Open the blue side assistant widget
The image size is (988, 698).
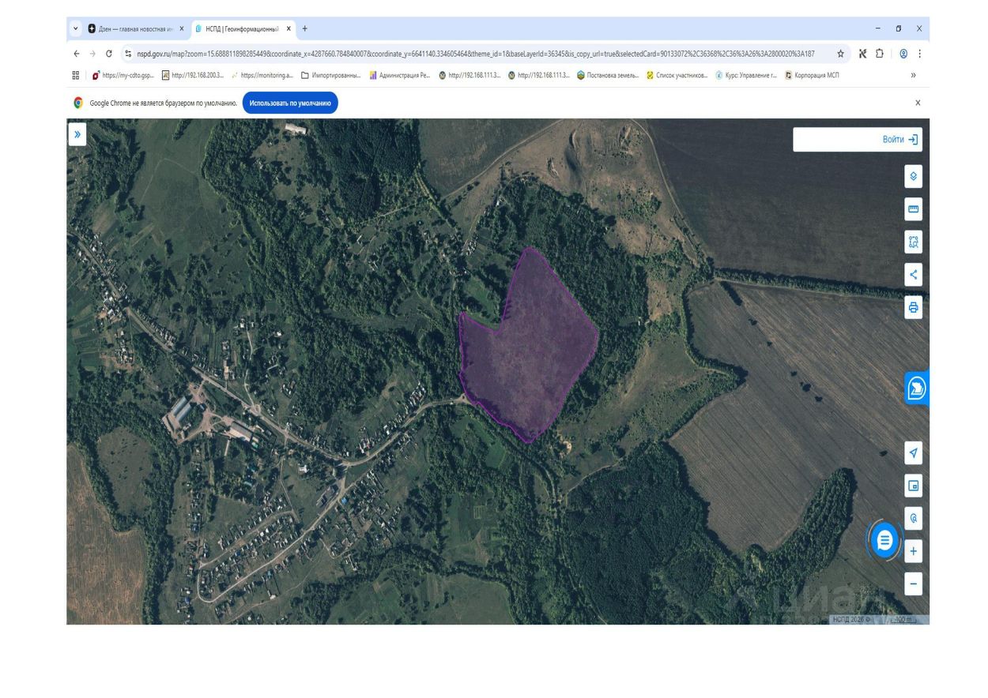point(917,388)
